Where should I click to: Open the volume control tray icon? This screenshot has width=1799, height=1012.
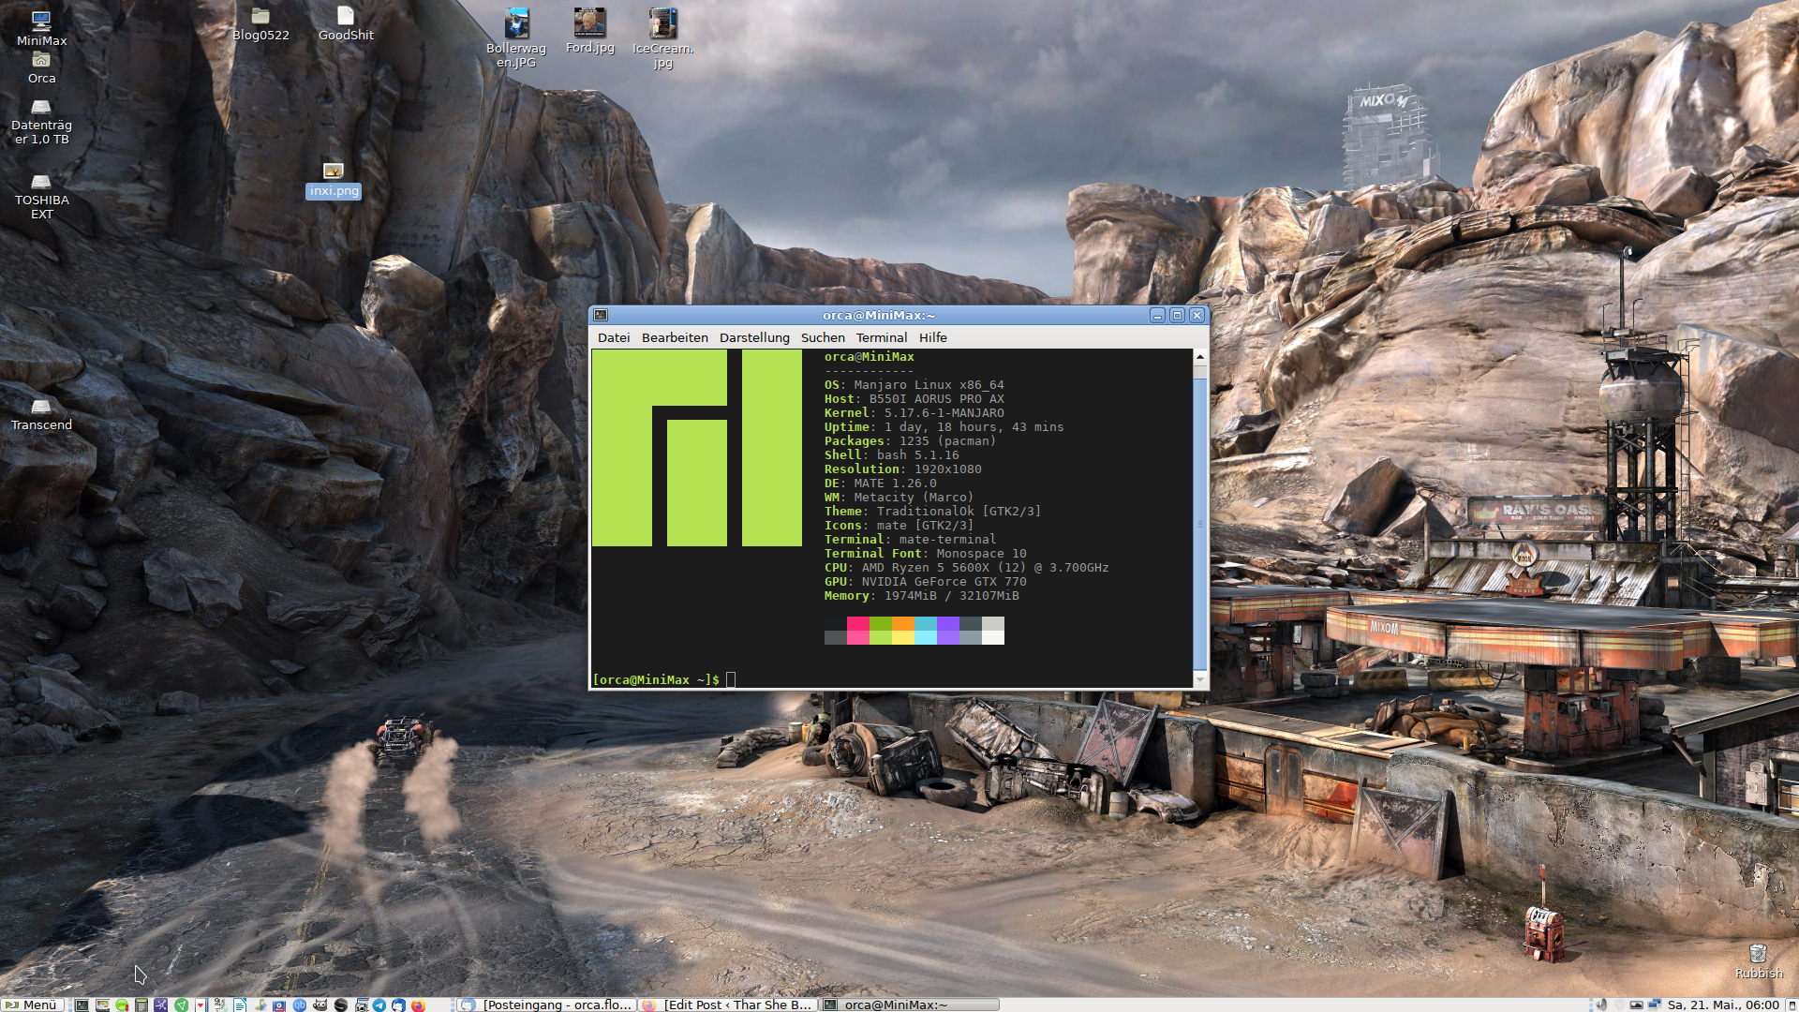tap(1601, 1005)
